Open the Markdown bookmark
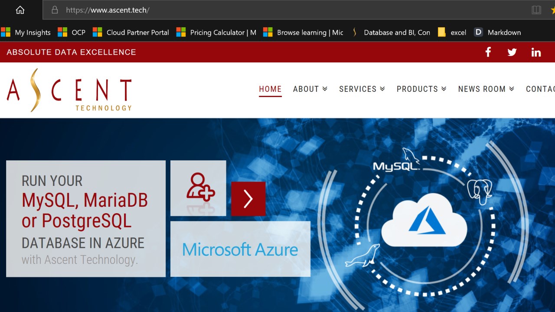 tap(497, 32)
